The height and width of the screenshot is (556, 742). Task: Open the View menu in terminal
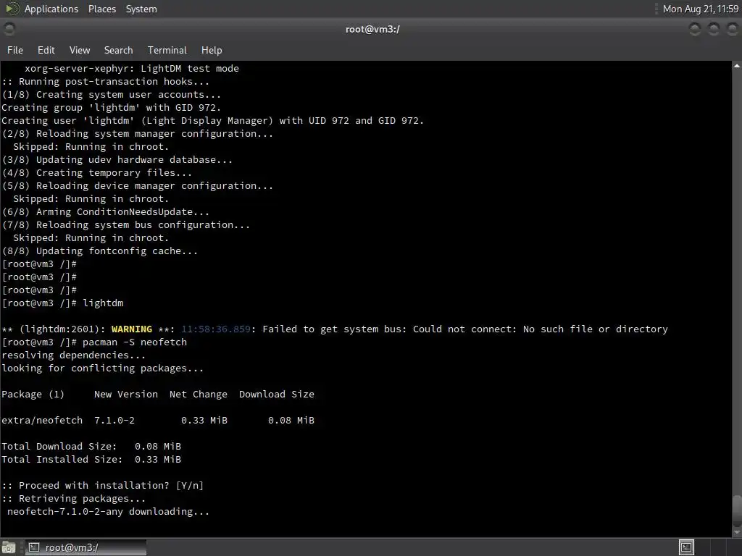[x=80, y=50]
